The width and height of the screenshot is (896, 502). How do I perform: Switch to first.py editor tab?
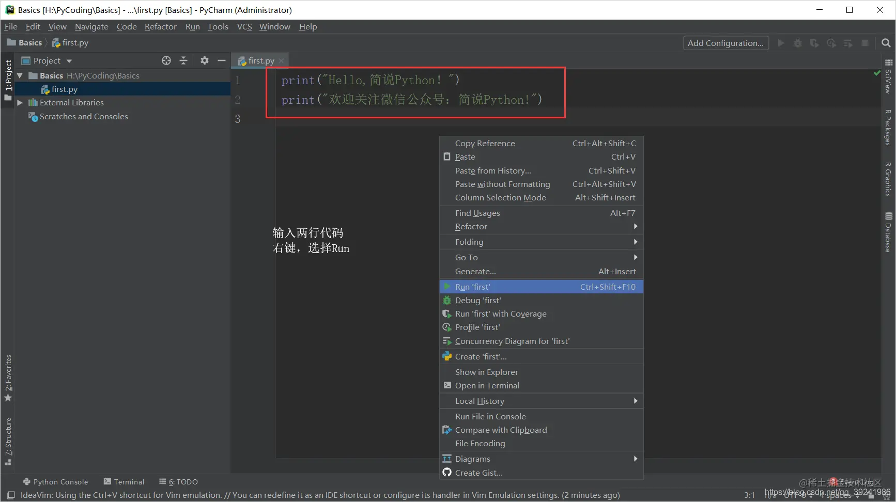[260, 61]
